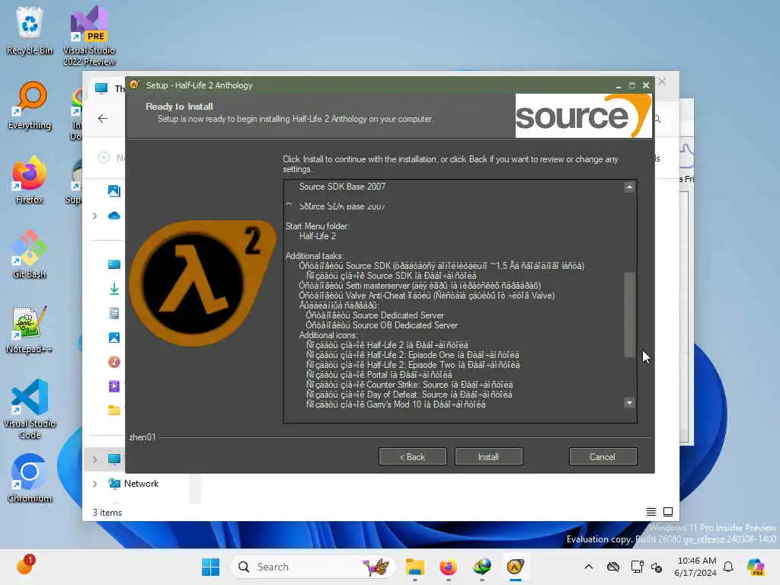Image resolution: width=780 pixels, height=585 pixels.
Task: Click the Half-Life 2 lambda logo image
Action: click(202, 283)
